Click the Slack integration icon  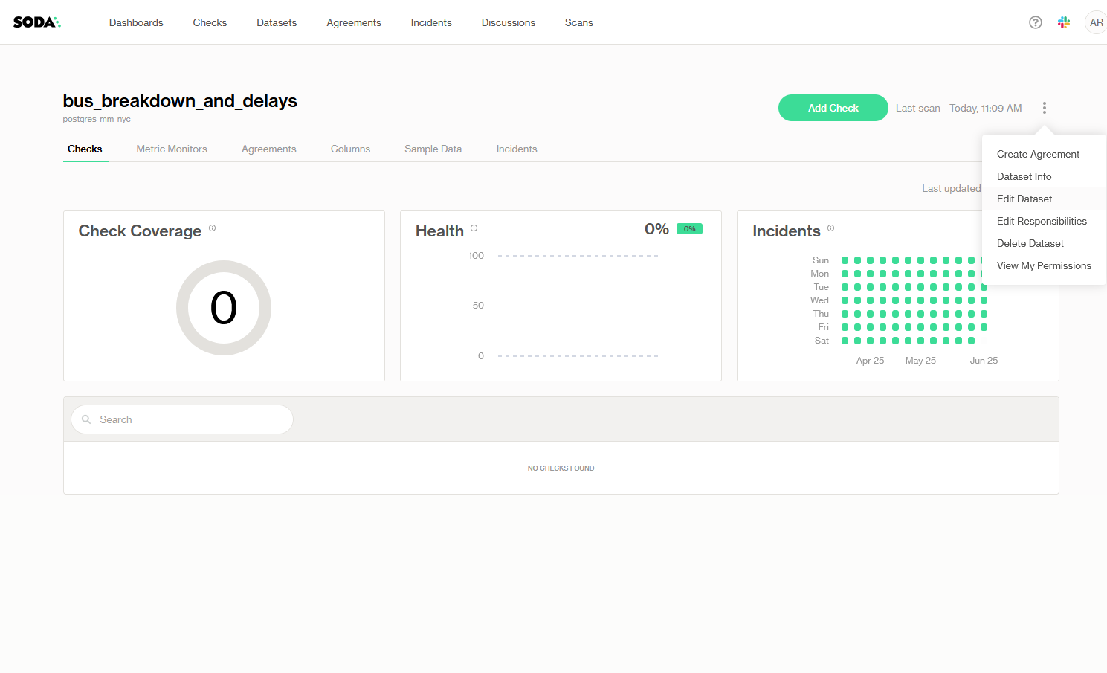pyautogui.click(x=1064, y=22)
